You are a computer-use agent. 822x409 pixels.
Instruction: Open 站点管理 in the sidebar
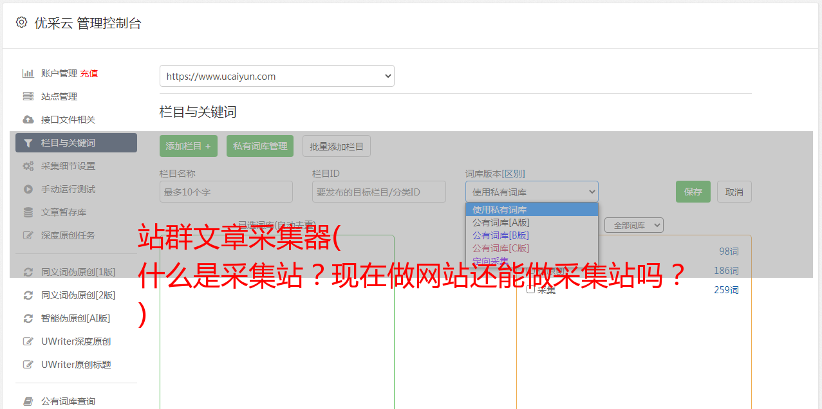point(59,96)
